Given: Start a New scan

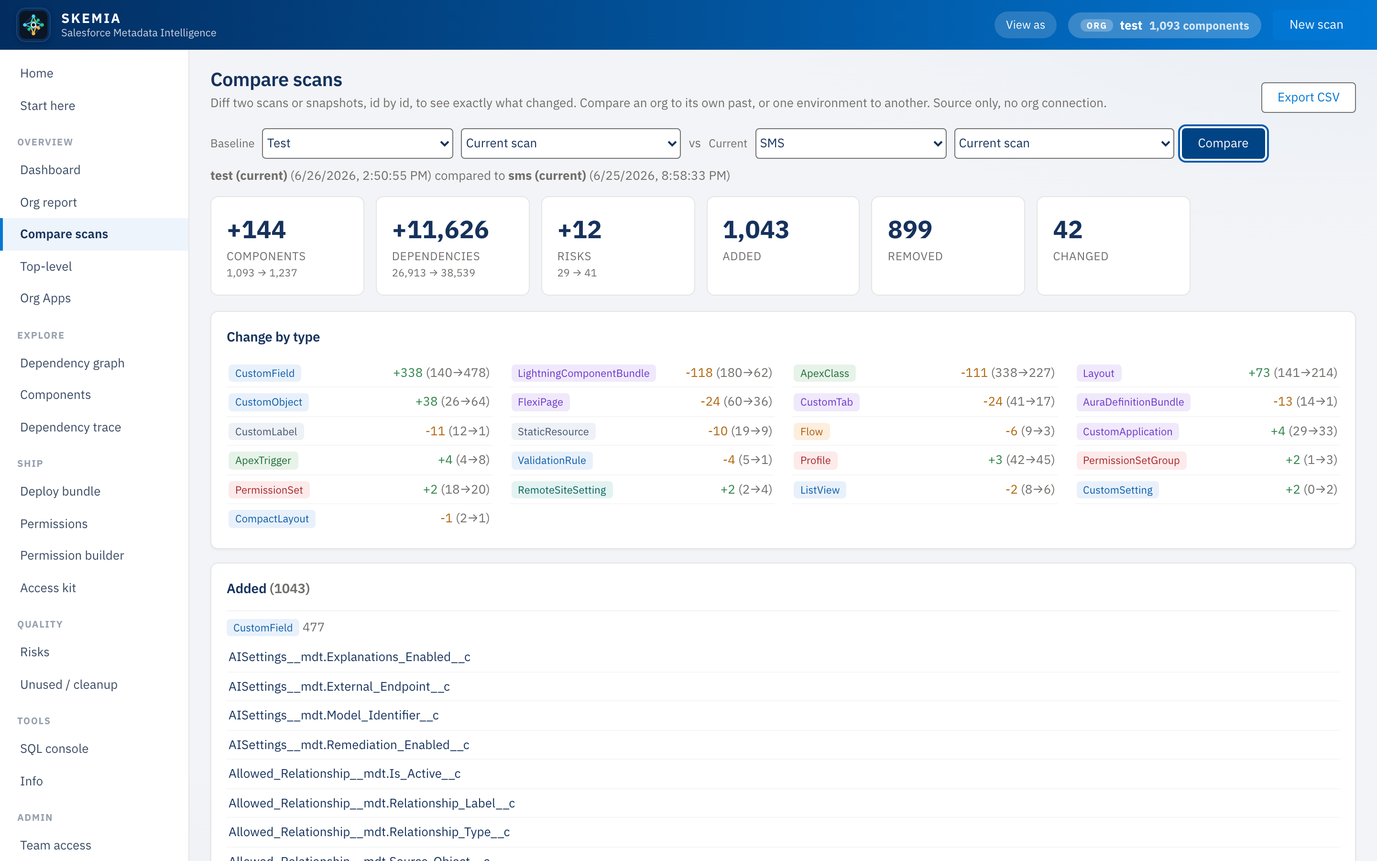Looking at the screenshot, I should [x=1316, y=25].
